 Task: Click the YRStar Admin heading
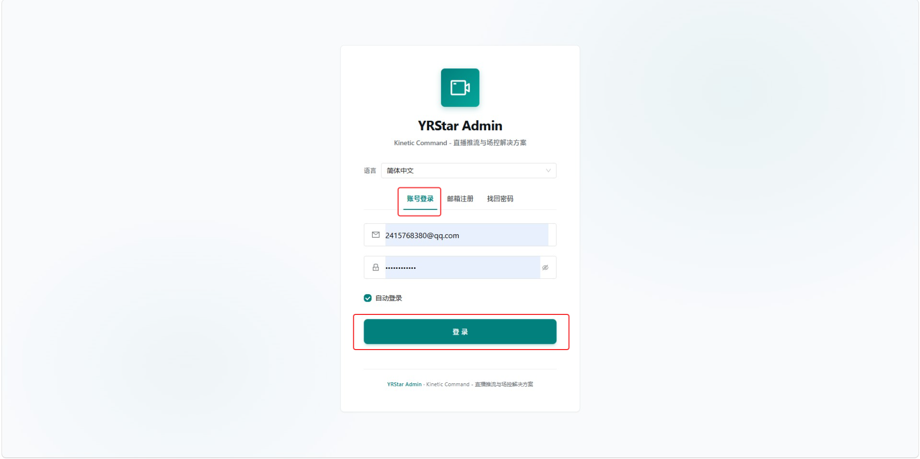tap(460, 126)
